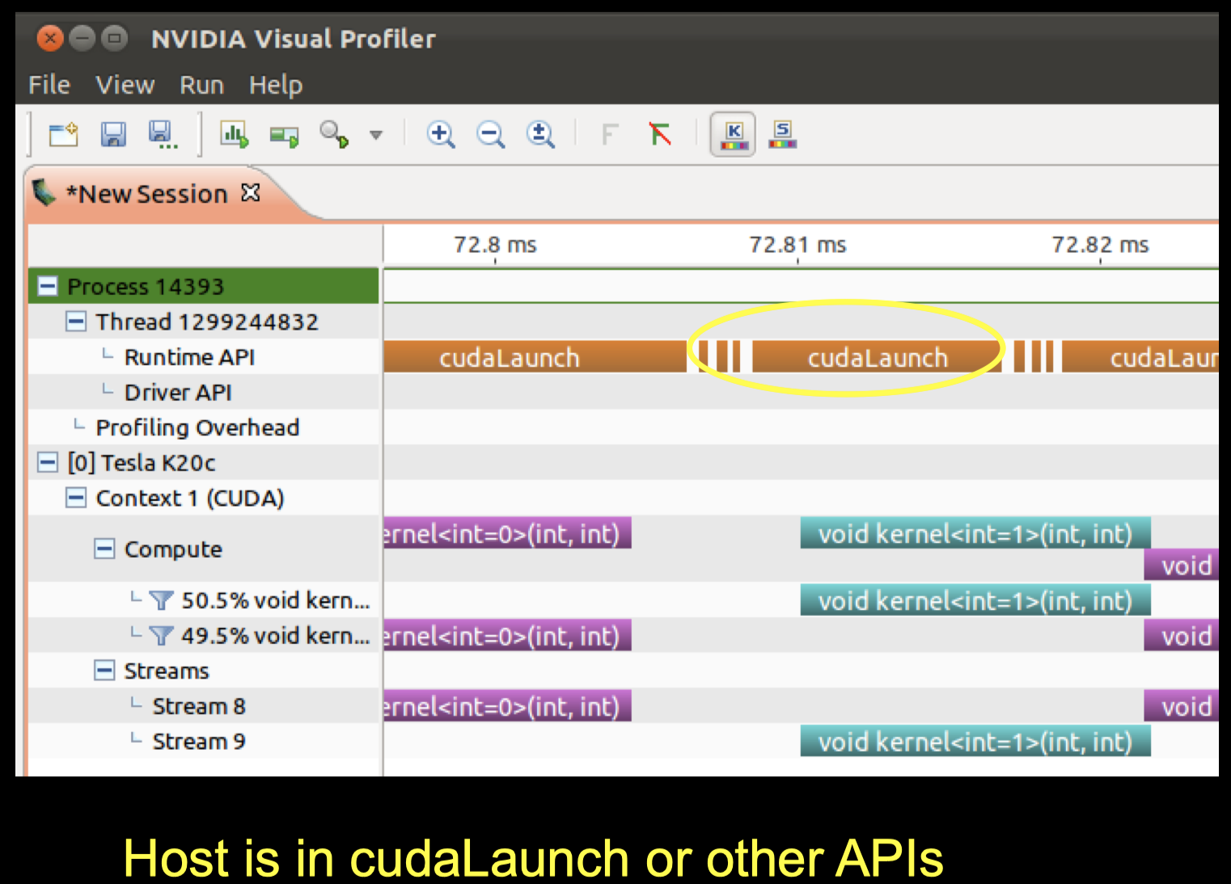Open the Run menu

click(201, 85)
